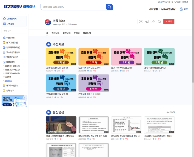This screenshot has width=194, height=157.
Task: Copy channel URL via the URL icon
Action: pos(147,22)
